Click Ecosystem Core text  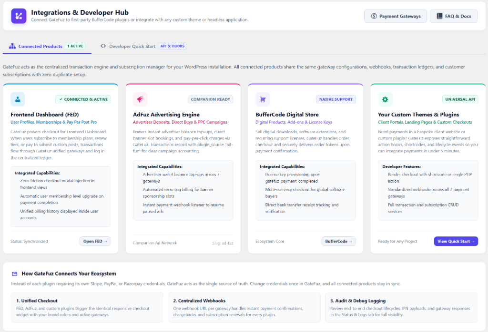270,241
